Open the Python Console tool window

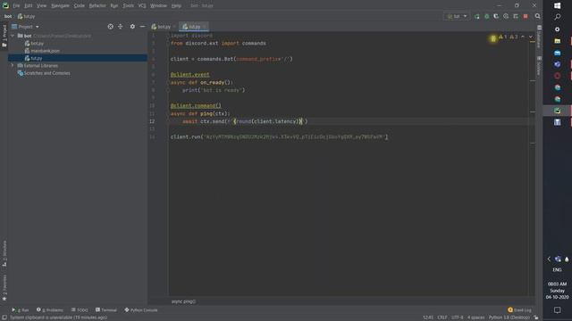coord(141,310)
